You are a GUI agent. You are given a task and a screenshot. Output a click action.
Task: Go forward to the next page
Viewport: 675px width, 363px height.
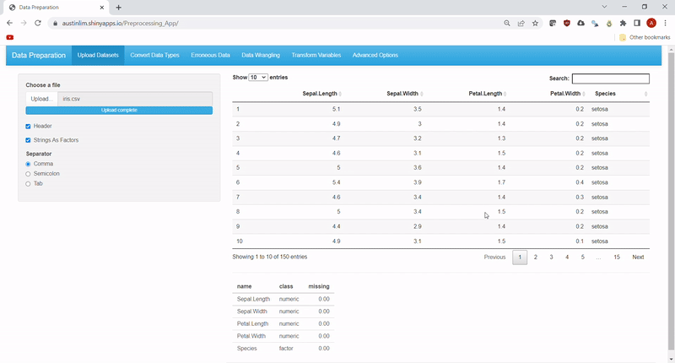(x=24, y=24)
